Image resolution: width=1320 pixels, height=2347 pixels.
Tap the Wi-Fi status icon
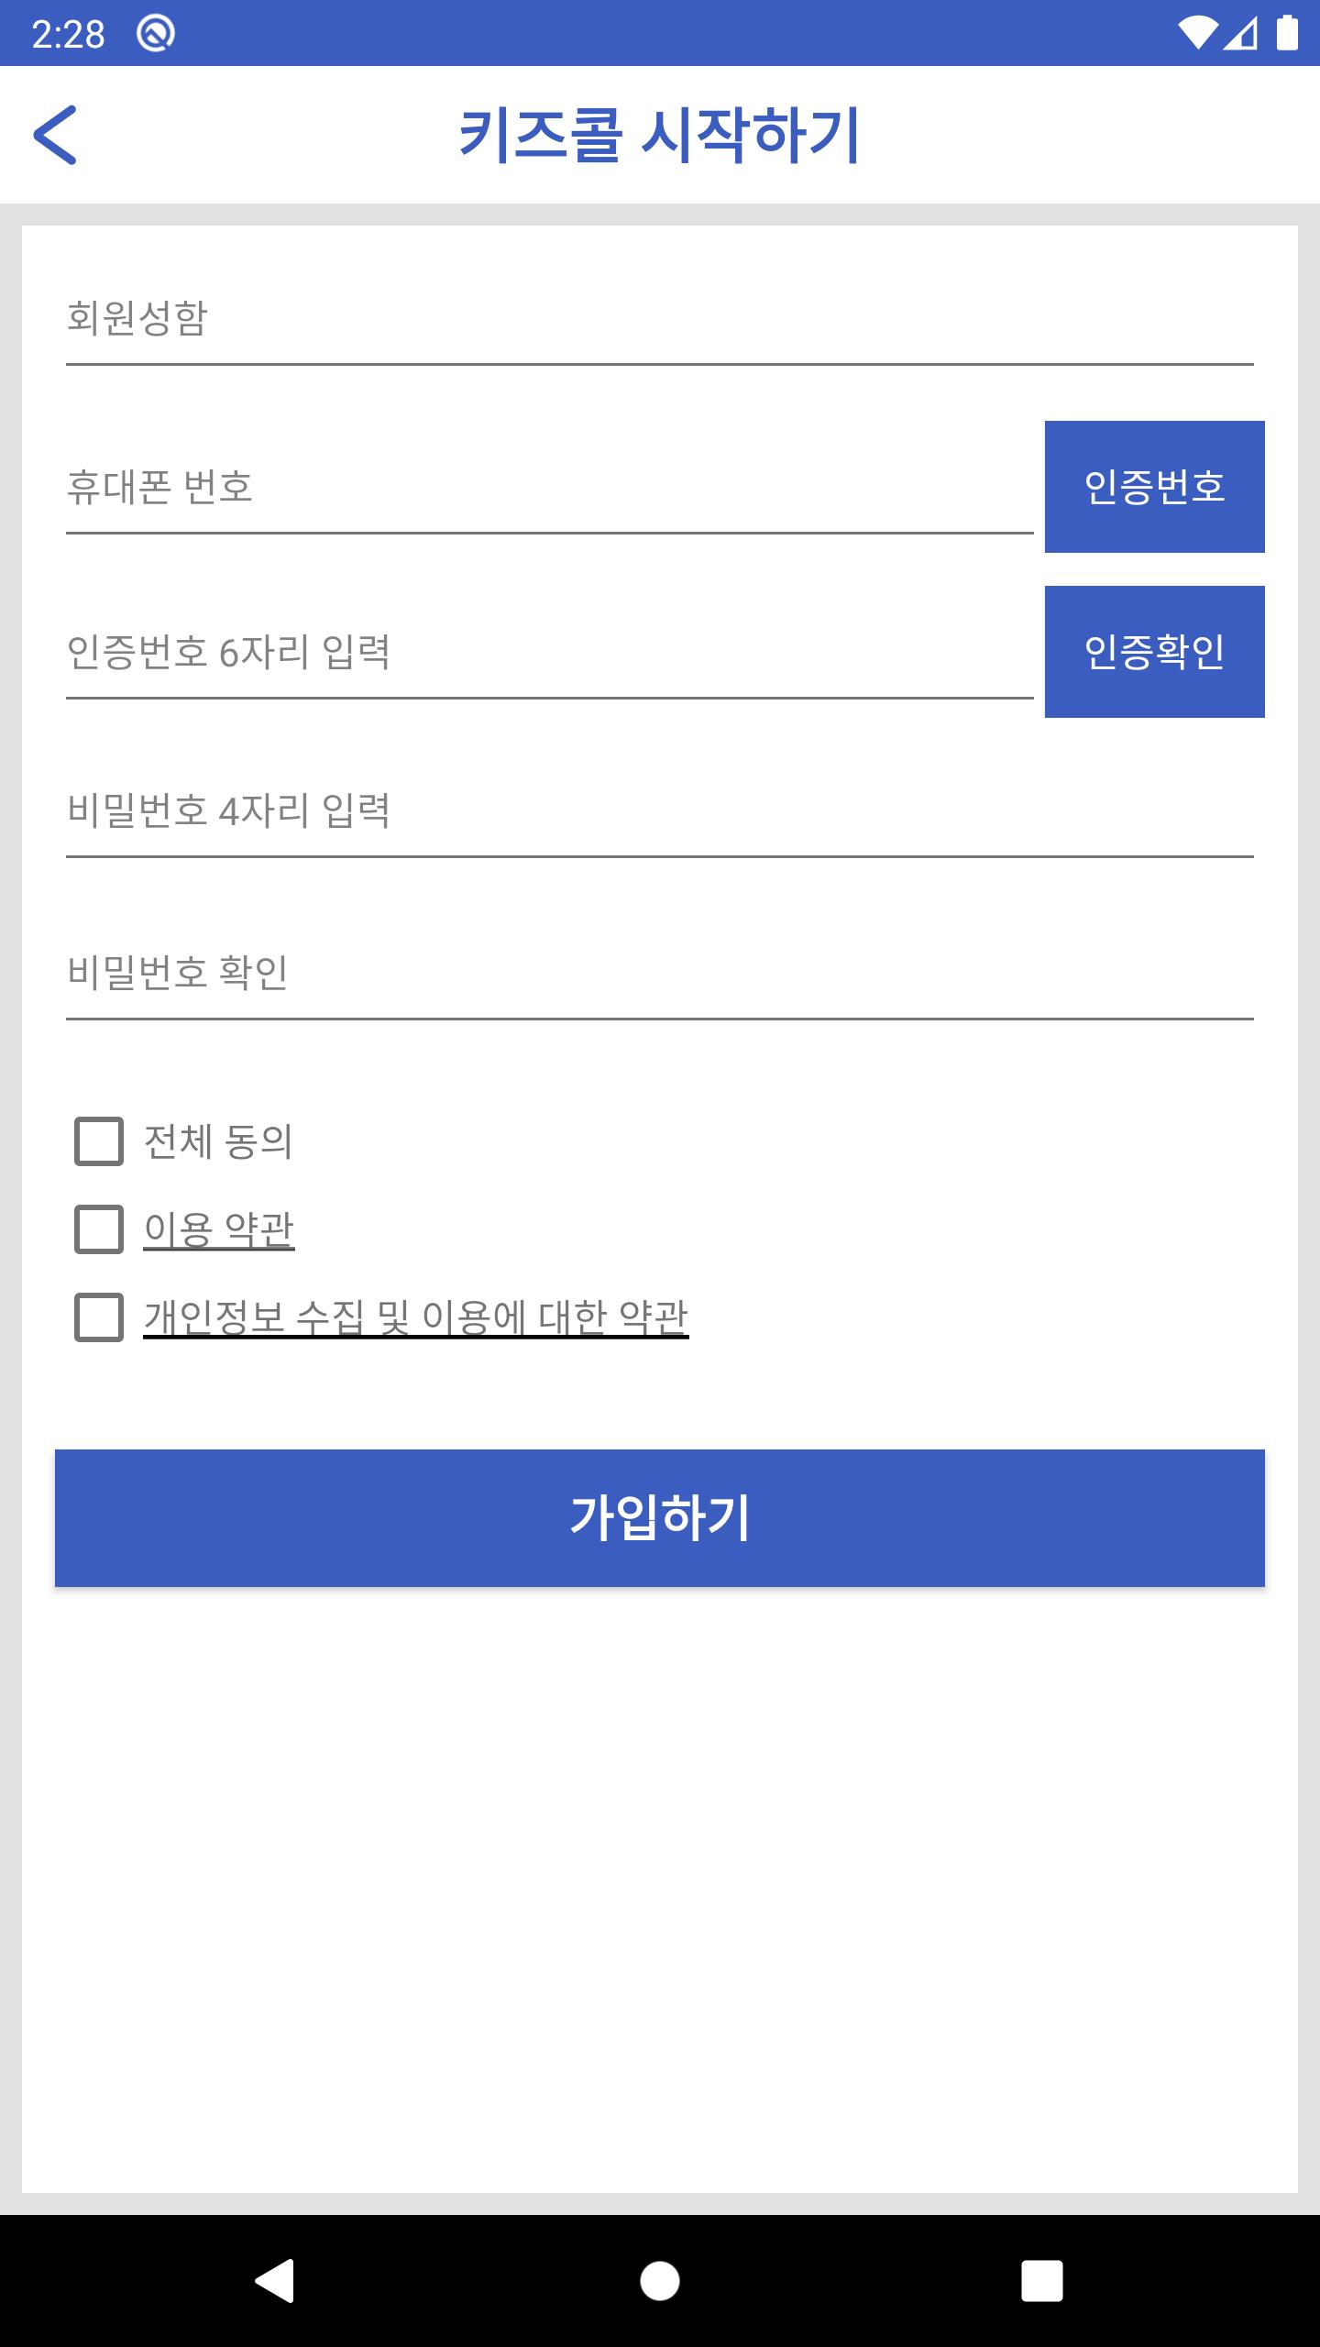point(1196,34)
